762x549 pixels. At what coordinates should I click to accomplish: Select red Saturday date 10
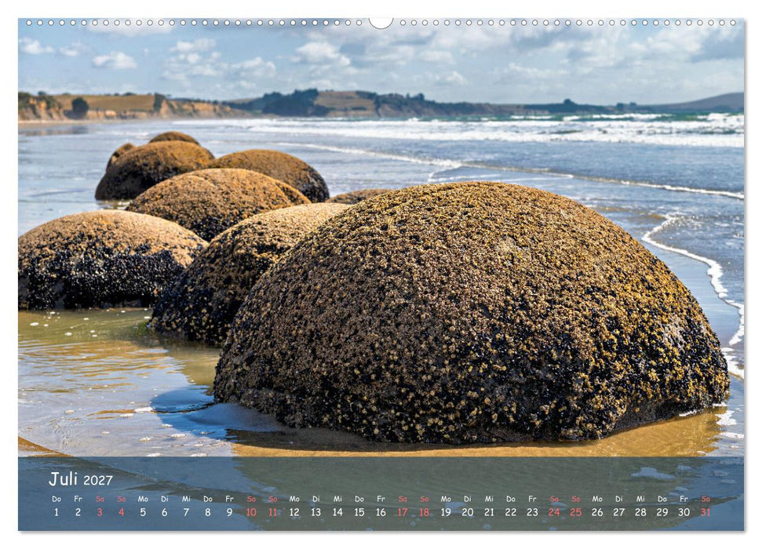pos(251,512)
